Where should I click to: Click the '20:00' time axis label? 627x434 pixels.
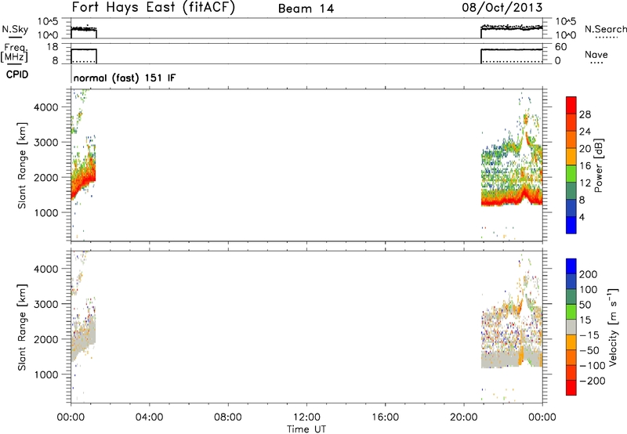[x=464, y=418]
